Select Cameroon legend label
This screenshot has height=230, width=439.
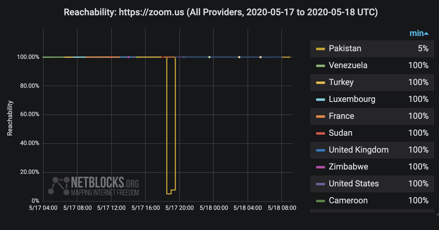click(x=348, y=201)
